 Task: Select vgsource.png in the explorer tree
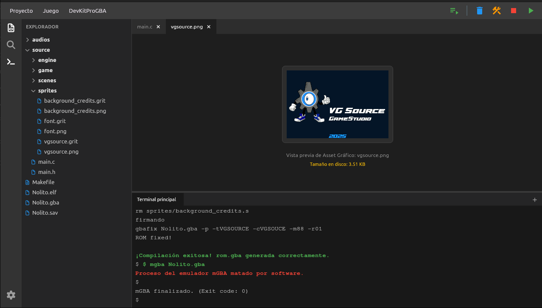click(61, 152)
